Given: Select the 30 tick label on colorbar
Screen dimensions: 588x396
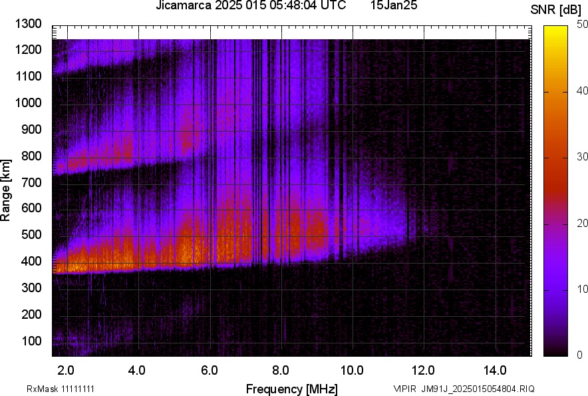Looking at the screenshot, I should 582,157.
